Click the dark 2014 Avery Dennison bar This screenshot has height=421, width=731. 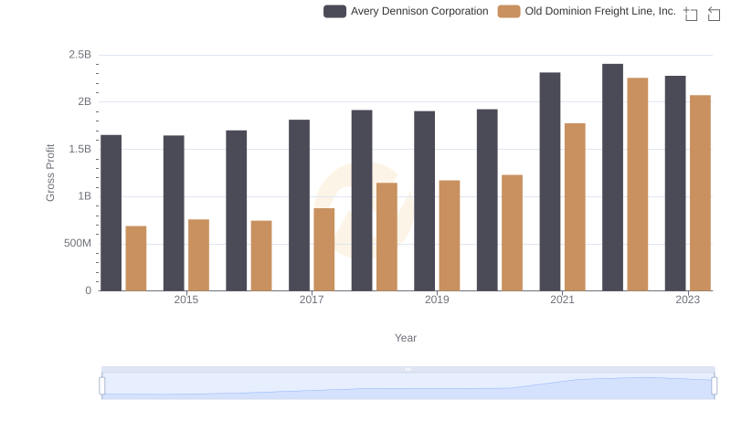pyautogui.click(x=111, y=213)
